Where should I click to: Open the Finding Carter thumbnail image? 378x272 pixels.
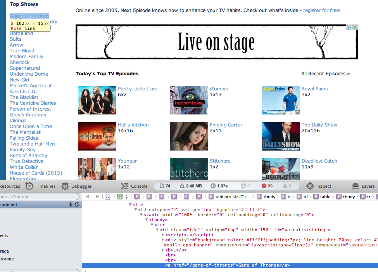(x=189, y=136)
